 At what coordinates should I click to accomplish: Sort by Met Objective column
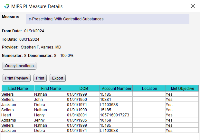pyautogui.click(x=182, y=88)
